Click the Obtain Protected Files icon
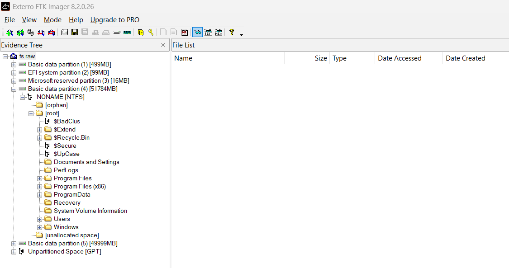The width and height of the screenshot is (509, 268). (141, 33)
